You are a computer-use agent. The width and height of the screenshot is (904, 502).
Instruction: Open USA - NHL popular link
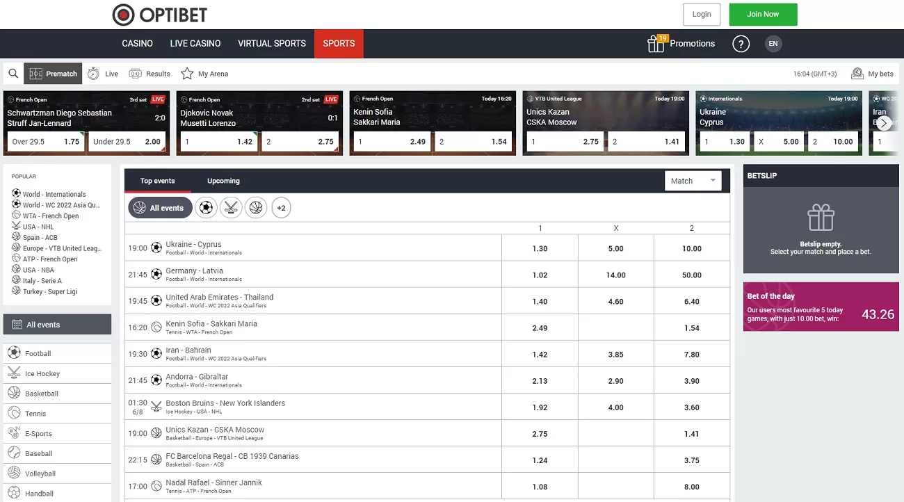pos(38,227)
